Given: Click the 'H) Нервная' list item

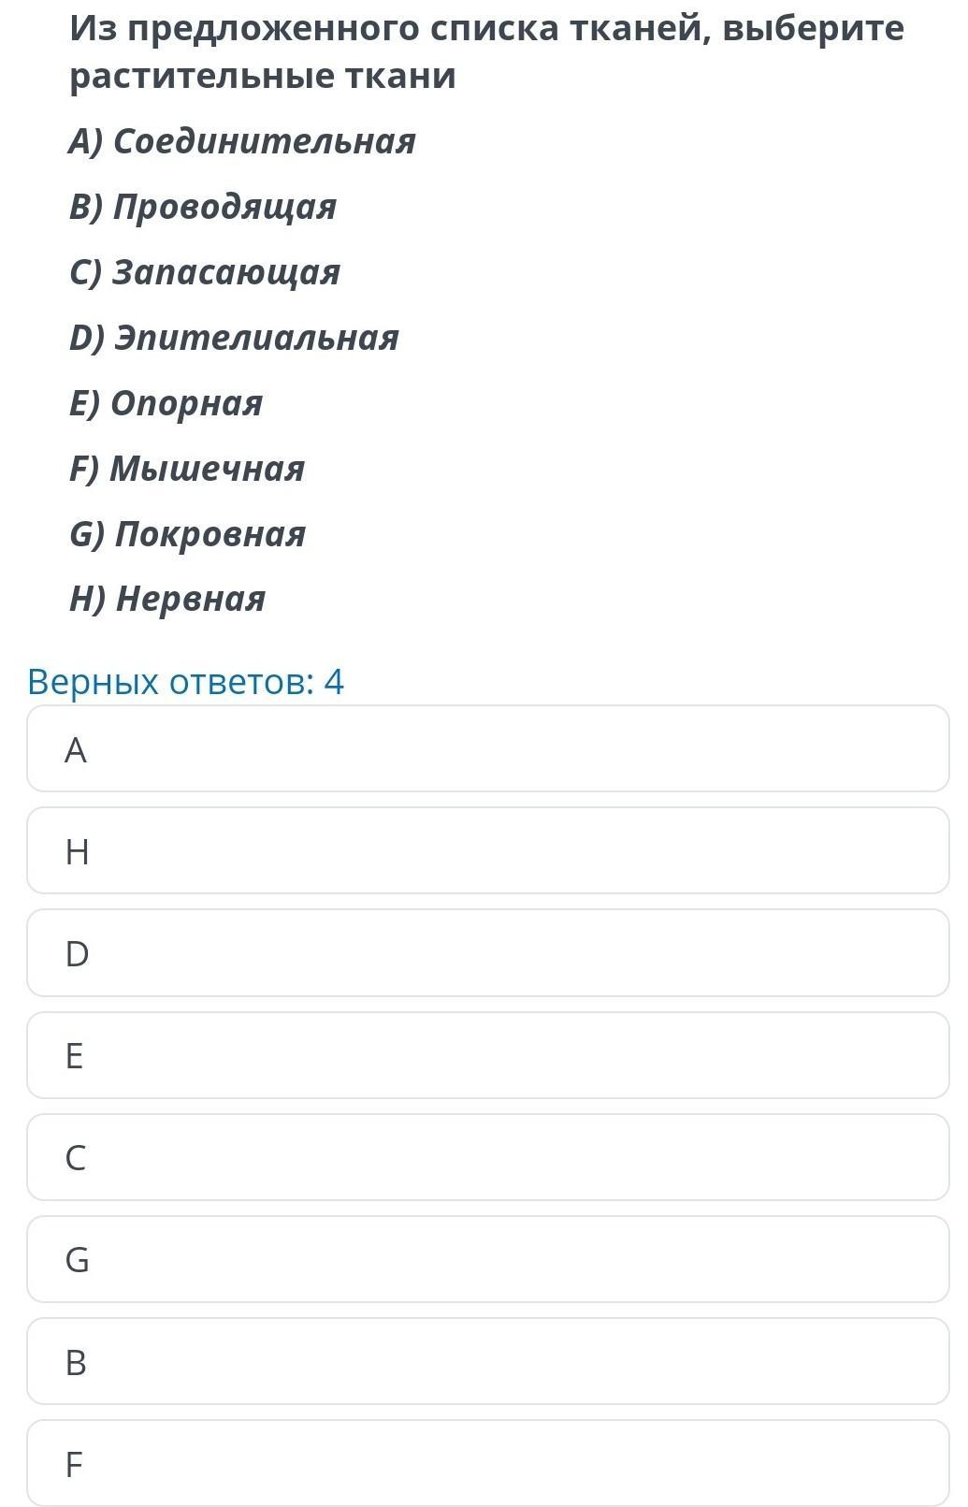Looking at the screenshot, I should [x=167, y=599].
